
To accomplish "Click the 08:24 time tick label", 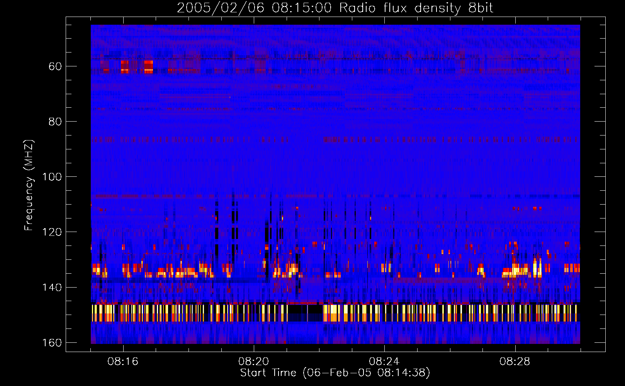I will point(384,362).
